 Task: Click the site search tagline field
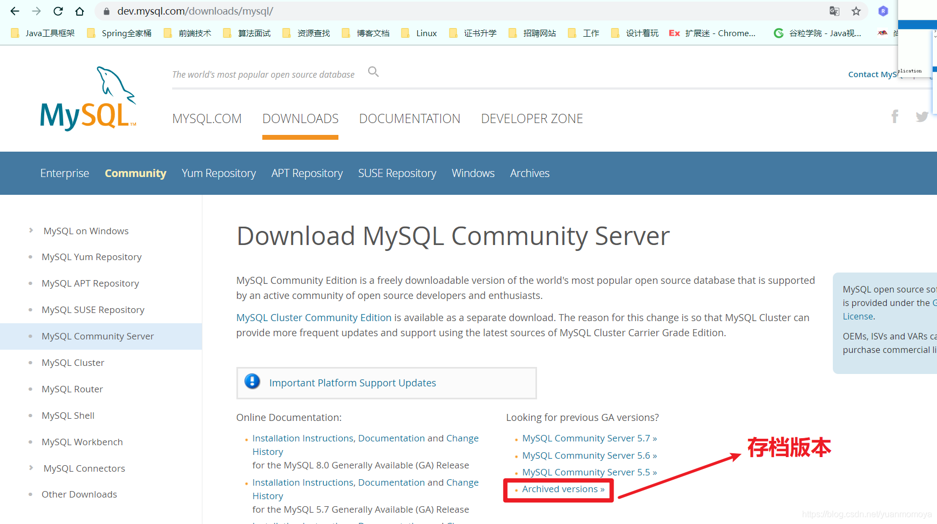[263, 74]
